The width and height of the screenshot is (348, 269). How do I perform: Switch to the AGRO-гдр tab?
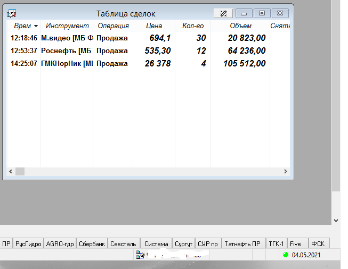click(x=60, y=244)
